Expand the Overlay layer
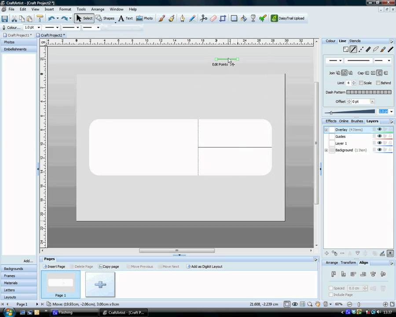Image resolution: width=396 pixels, height=317 pixels. click(326, 130)
